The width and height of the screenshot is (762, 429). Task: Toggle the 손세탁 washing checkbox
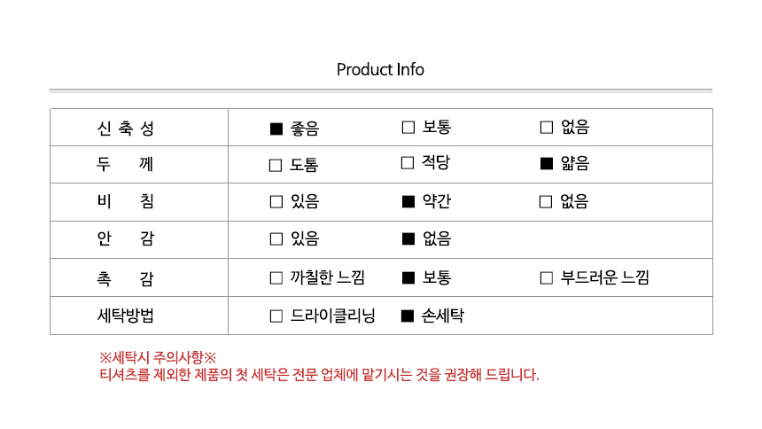tap(408, 316)
